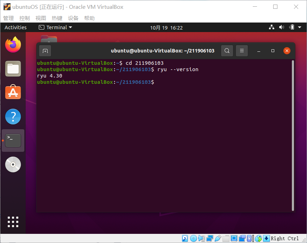Viewport: 307px width, 243px height.
Task: Open the 控制 menu in VirtualBox
Action: point(25,18)
